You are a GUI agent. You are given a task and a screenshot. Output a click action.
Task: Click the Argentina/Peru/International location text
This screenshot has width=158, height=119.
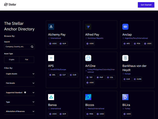tap(136, 38)
